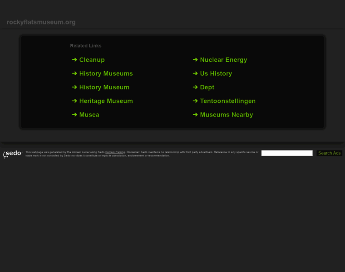Click the Sedo logo in footer
This screenshot has width=345, height=272.
click(13, 154)
